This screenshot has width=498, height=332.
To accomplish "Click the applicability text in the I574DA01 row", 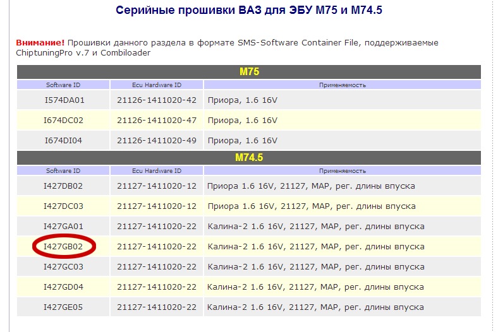I will [242, 100].
